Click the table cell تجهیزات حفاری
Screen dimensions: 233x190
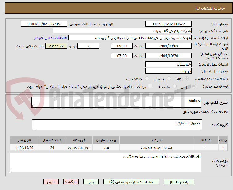(x=79, y=148)
